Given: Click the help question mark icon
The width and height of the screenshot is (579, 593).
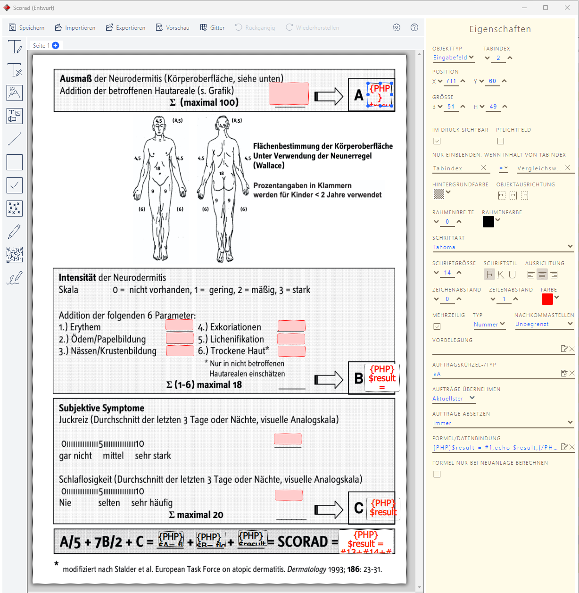Looking at the screenshot, I should click(414, 27).
